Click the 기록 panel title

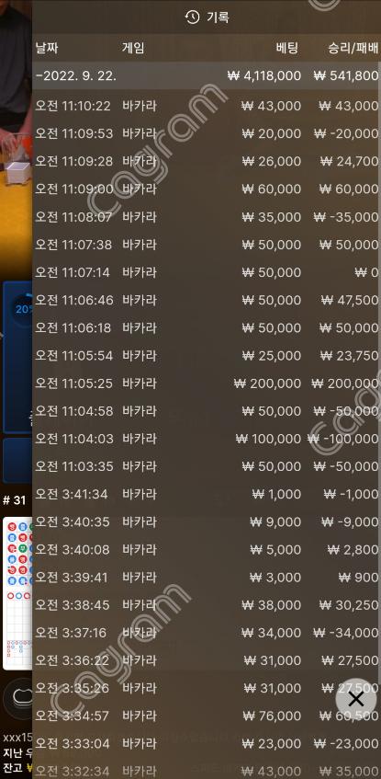click(x=218, y=17)
